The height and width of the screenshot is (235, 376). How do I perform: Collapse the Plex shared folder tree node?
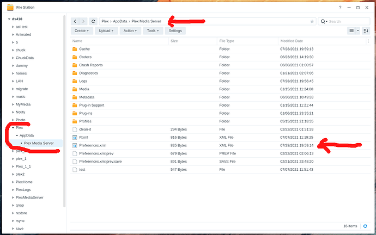13,127
